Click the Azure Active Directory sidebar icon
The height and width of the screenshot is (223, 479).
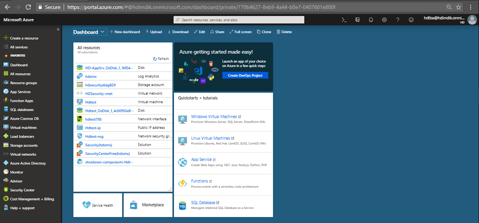coord(6,163)
